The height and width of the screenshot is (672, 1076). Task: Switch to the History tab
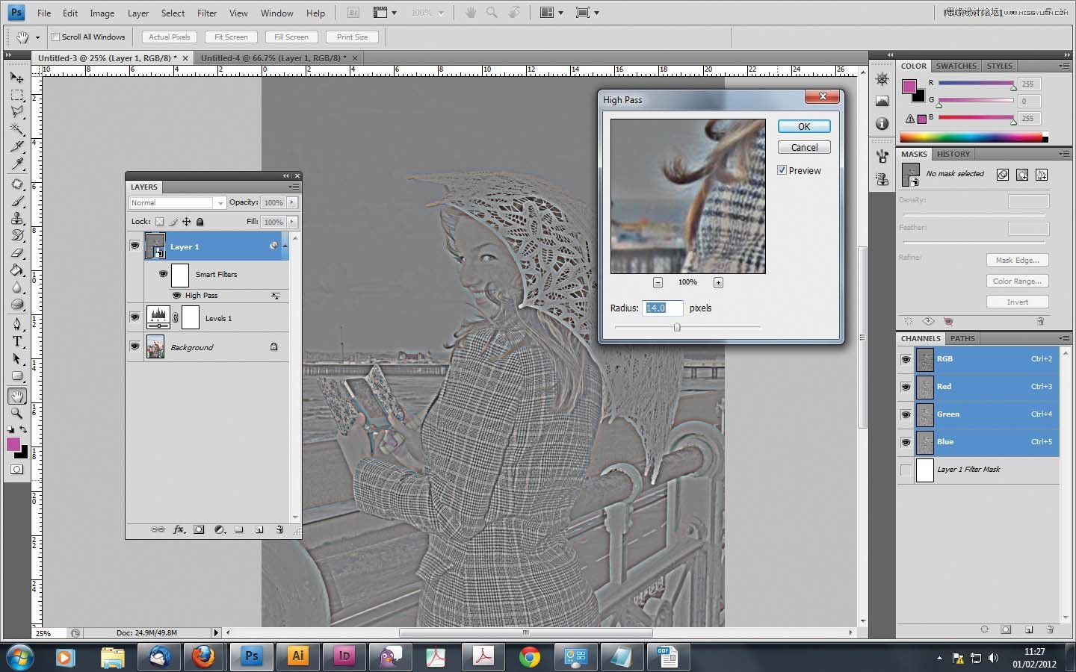[x=953, y=154]
